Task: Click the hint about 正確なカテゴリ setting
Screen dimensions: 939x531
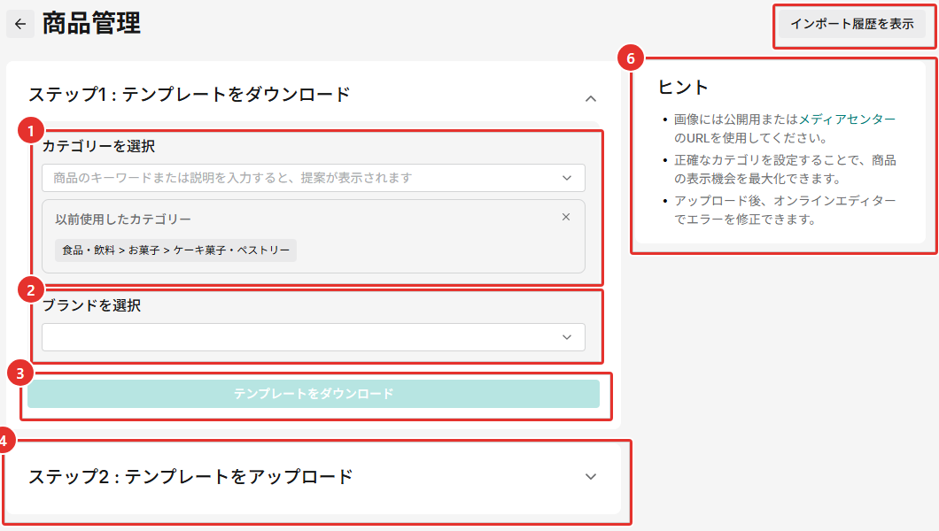Action: [x=785, y=169]
